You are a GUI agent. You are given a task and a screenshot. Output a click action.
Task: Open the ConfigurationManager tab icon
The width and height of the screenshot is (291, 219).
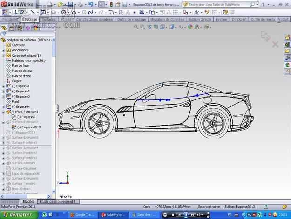(x=20, y=28)
